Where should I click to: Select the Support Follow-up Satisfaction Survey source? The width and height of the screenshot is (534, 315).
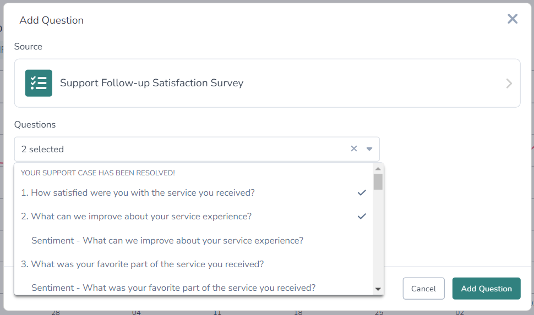tap(267, 83)
